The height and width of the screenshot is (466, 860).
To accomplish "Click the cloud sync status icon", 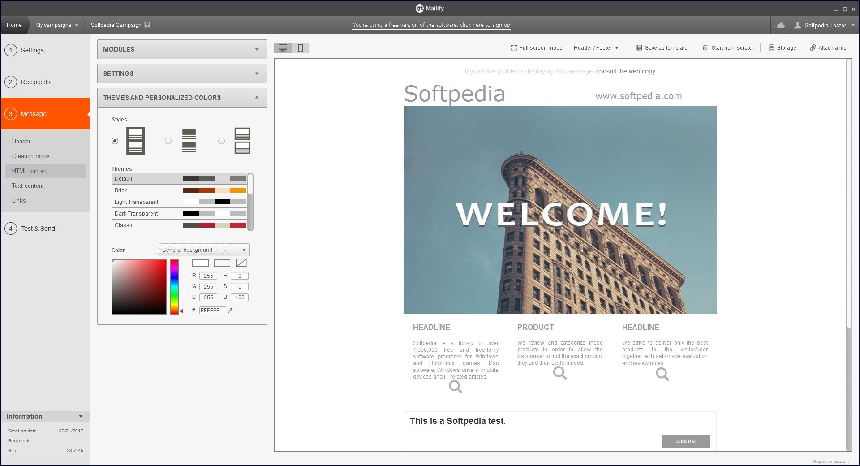I will (x=780, y=25).
